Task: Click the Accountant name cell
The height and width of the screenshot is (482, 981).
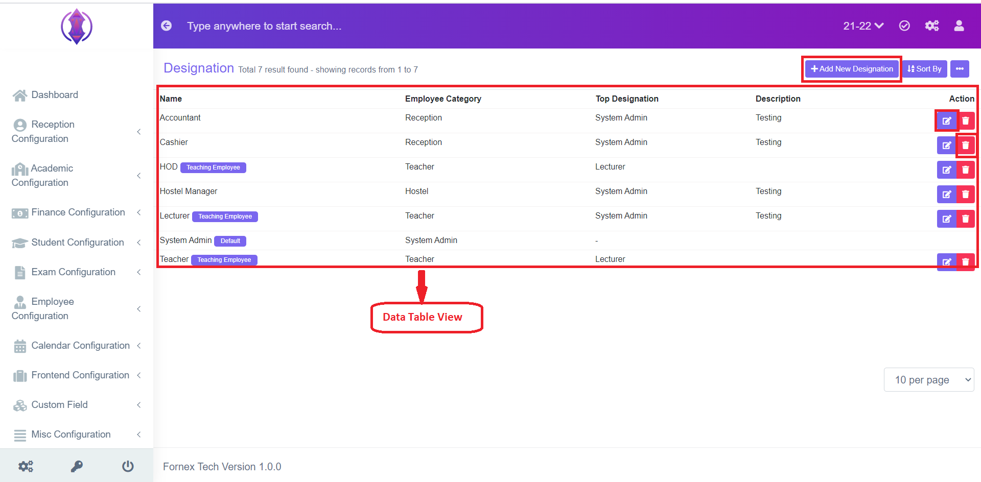Action: tap(180, 118)
